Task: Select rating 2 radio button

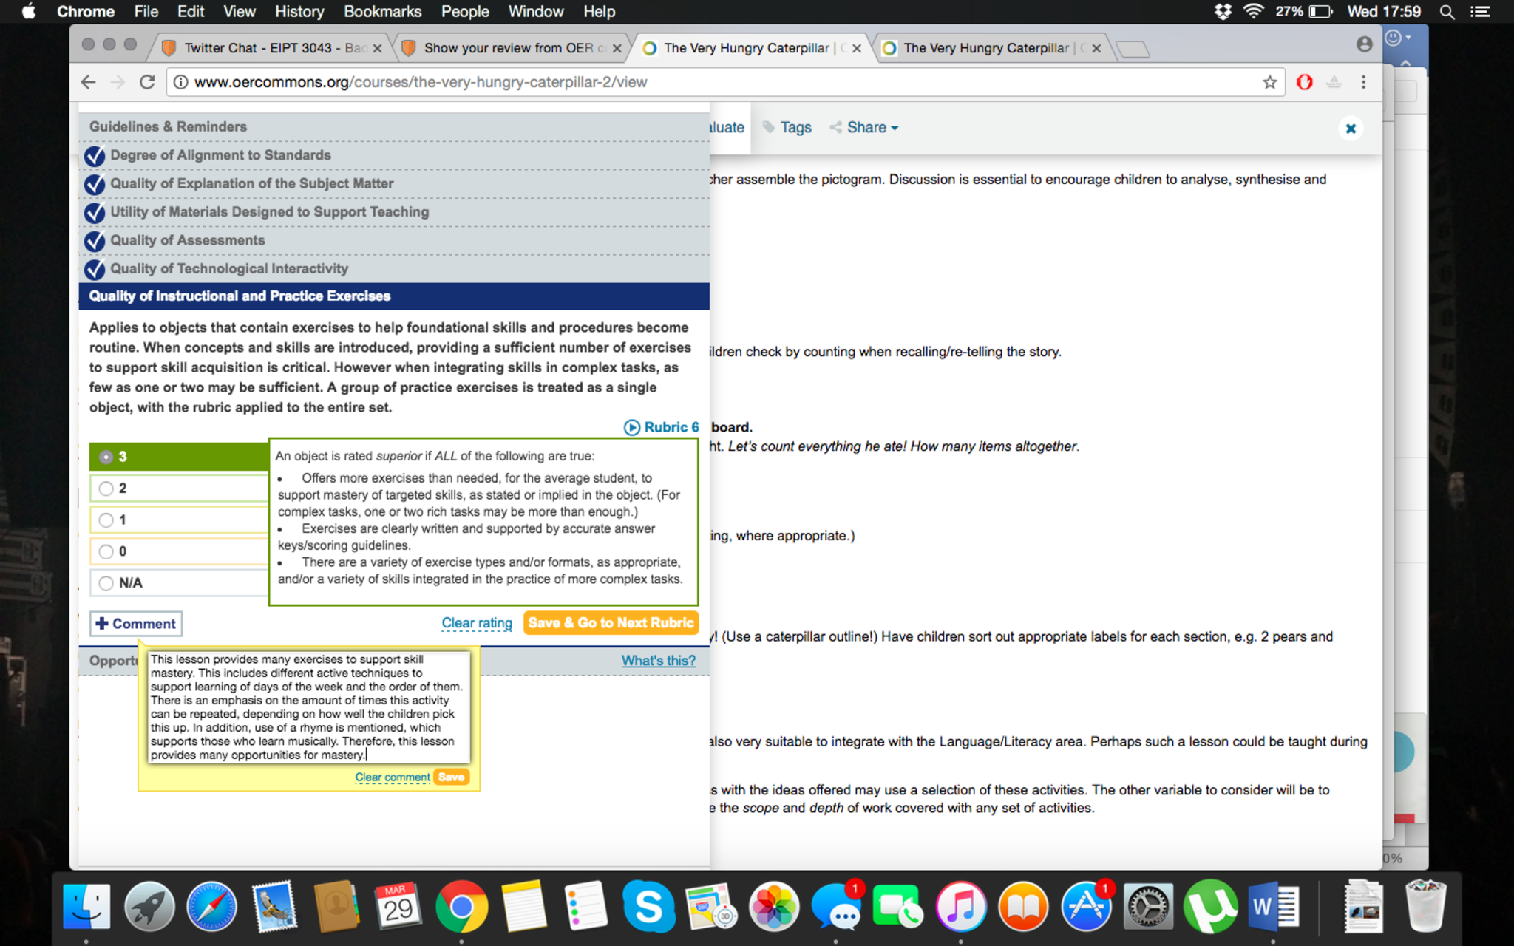Action: [x=106, y=489]
